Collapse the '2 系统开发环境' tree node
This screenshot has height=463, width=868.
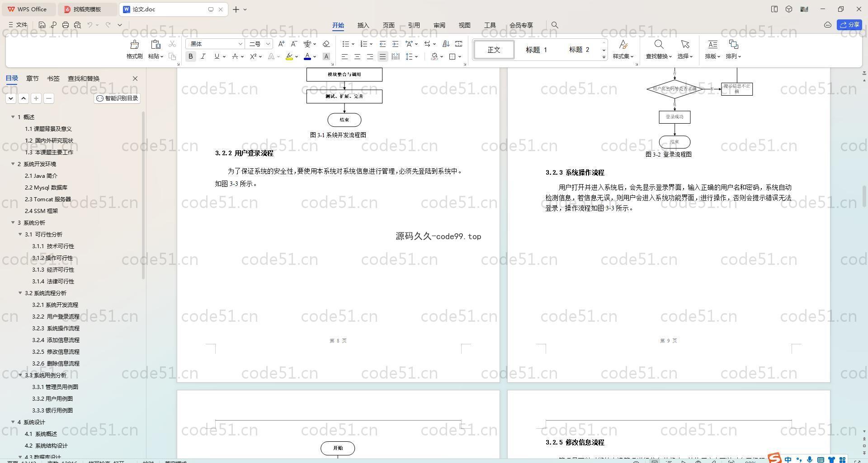point(13,164)
